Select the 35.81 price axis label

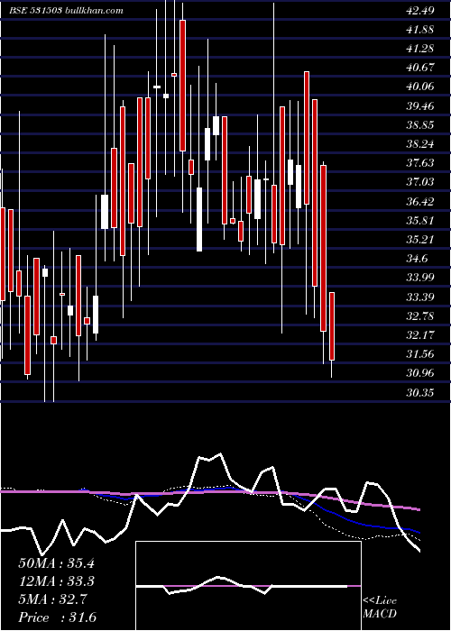(420, 222)
